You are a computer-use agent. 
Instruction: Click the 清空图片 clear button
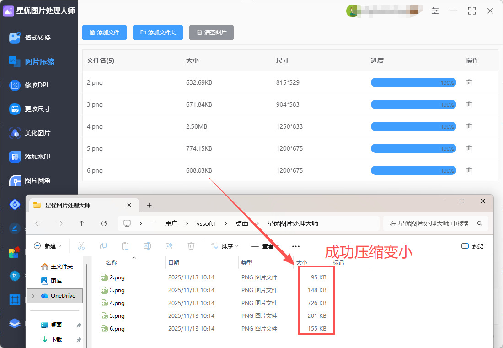pyautogui.click(x=211, y=33)
